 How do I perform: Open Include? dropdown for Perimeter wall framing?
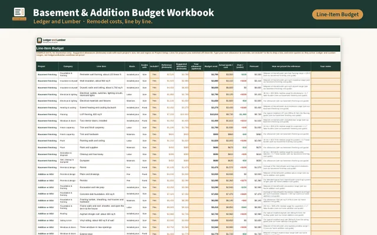point(154,75)
